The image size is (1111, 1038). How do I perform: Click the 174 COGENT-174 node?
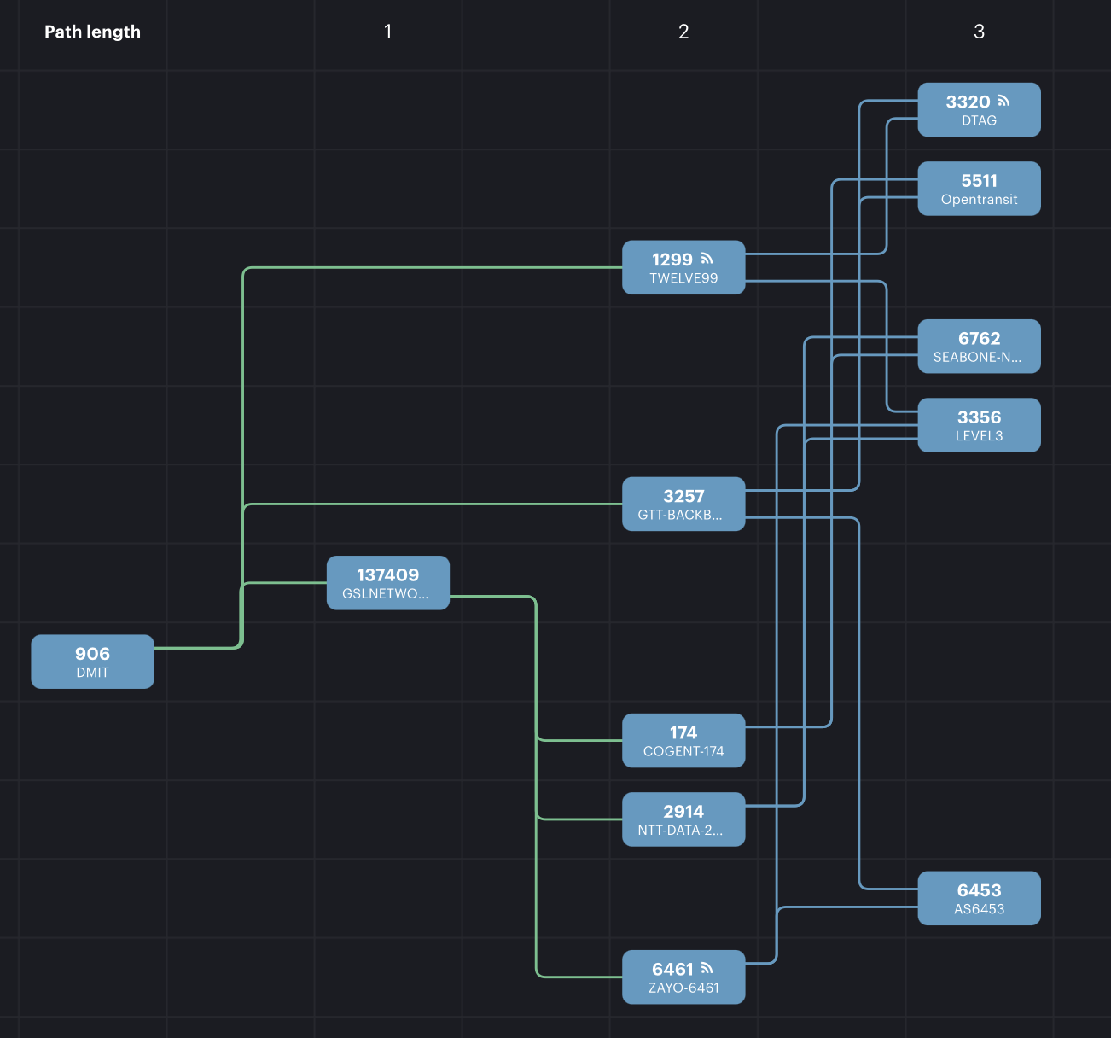[683, 741]
